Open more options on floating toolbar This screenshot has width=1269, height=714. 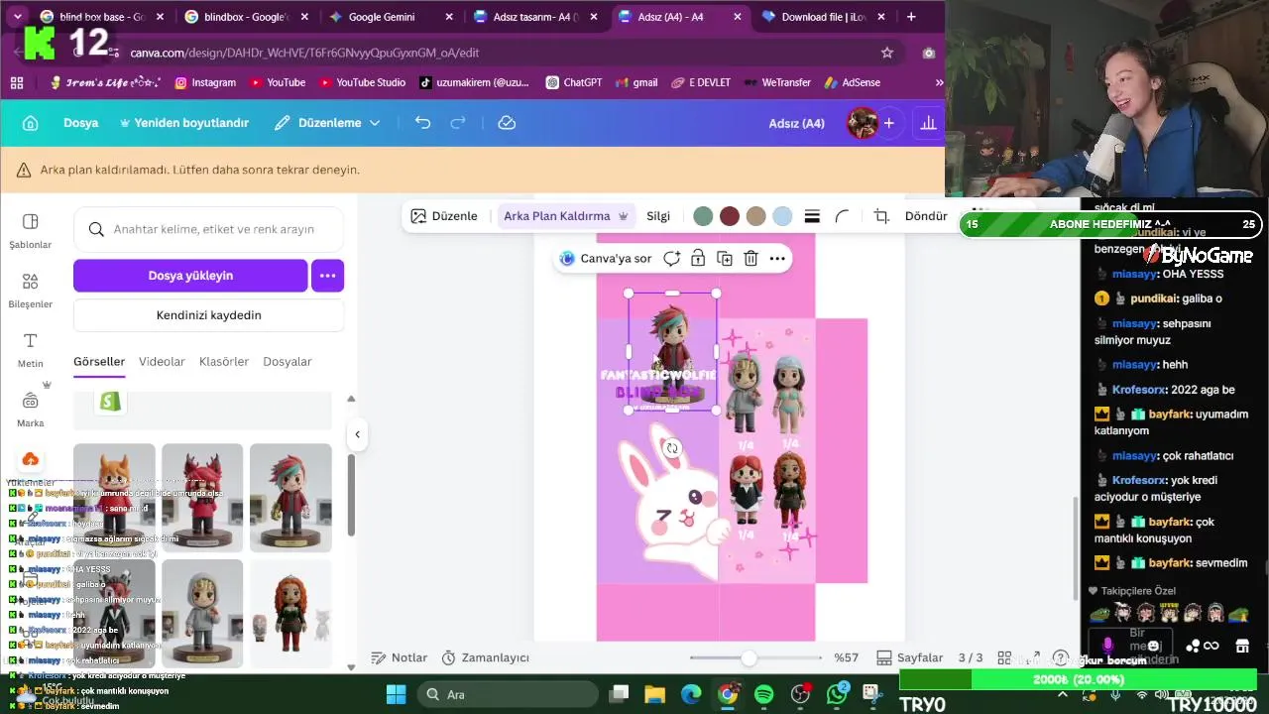(777, 259)
